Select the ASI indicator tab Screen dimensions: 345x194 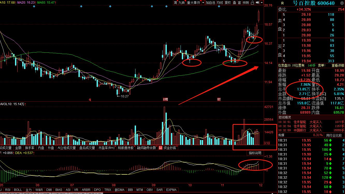(68, 190)
